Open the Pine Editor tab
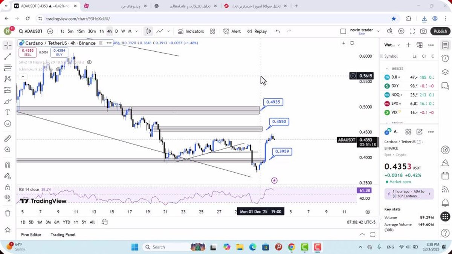 (x=31, y=234)
